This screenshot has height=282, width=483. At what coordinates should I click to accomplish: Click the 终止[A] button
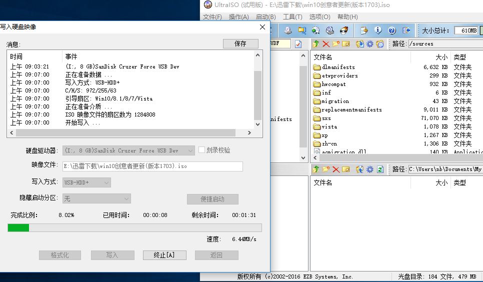[164, 255]
